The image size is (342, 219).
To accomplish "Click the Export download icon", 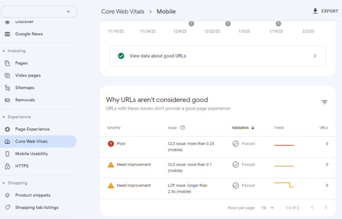I will 315,11.
